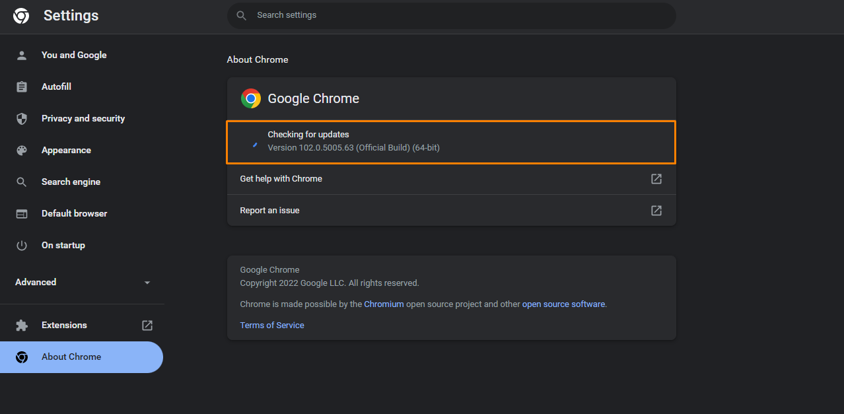The width and height of the screenshot is (844, 414).
Task: Click the shield icon for Privacy and security
Action: (22, 119)
